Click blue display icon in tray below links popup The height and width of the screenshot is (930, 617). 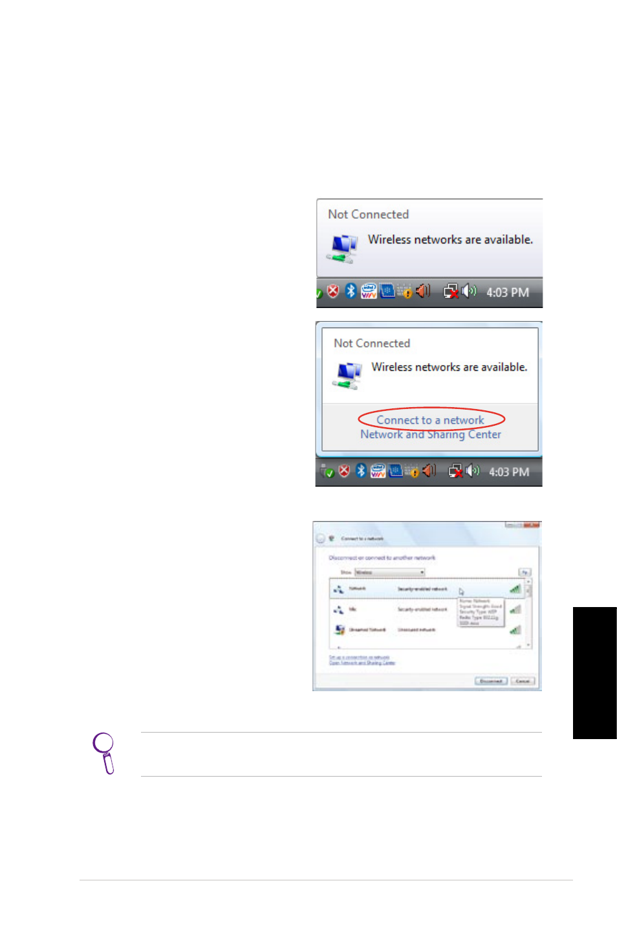coord(396,471)
